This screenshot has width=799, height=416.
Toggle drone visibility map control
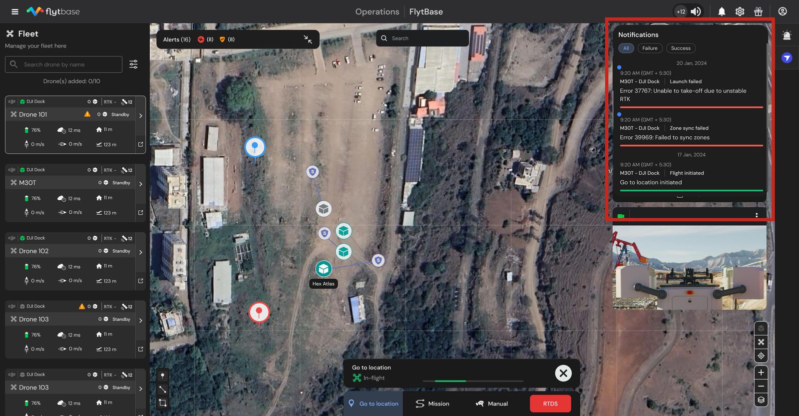coord(761,342)
